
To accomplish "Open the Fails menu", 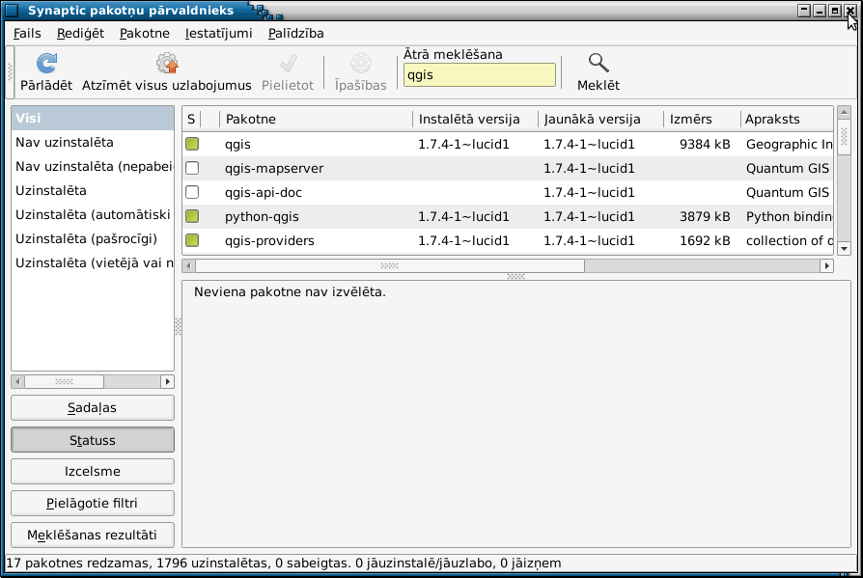I will point(27,33).
